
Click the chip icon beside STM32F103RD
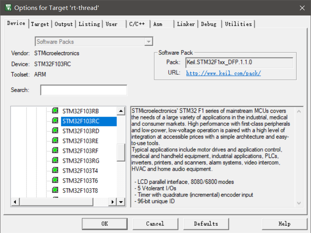(x=55, y=130)
